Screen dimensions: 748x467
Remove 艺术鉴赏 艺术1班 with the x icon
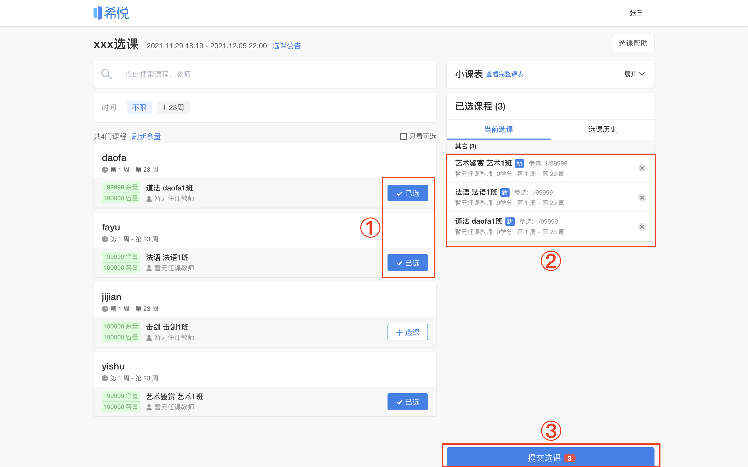[642, 168]
